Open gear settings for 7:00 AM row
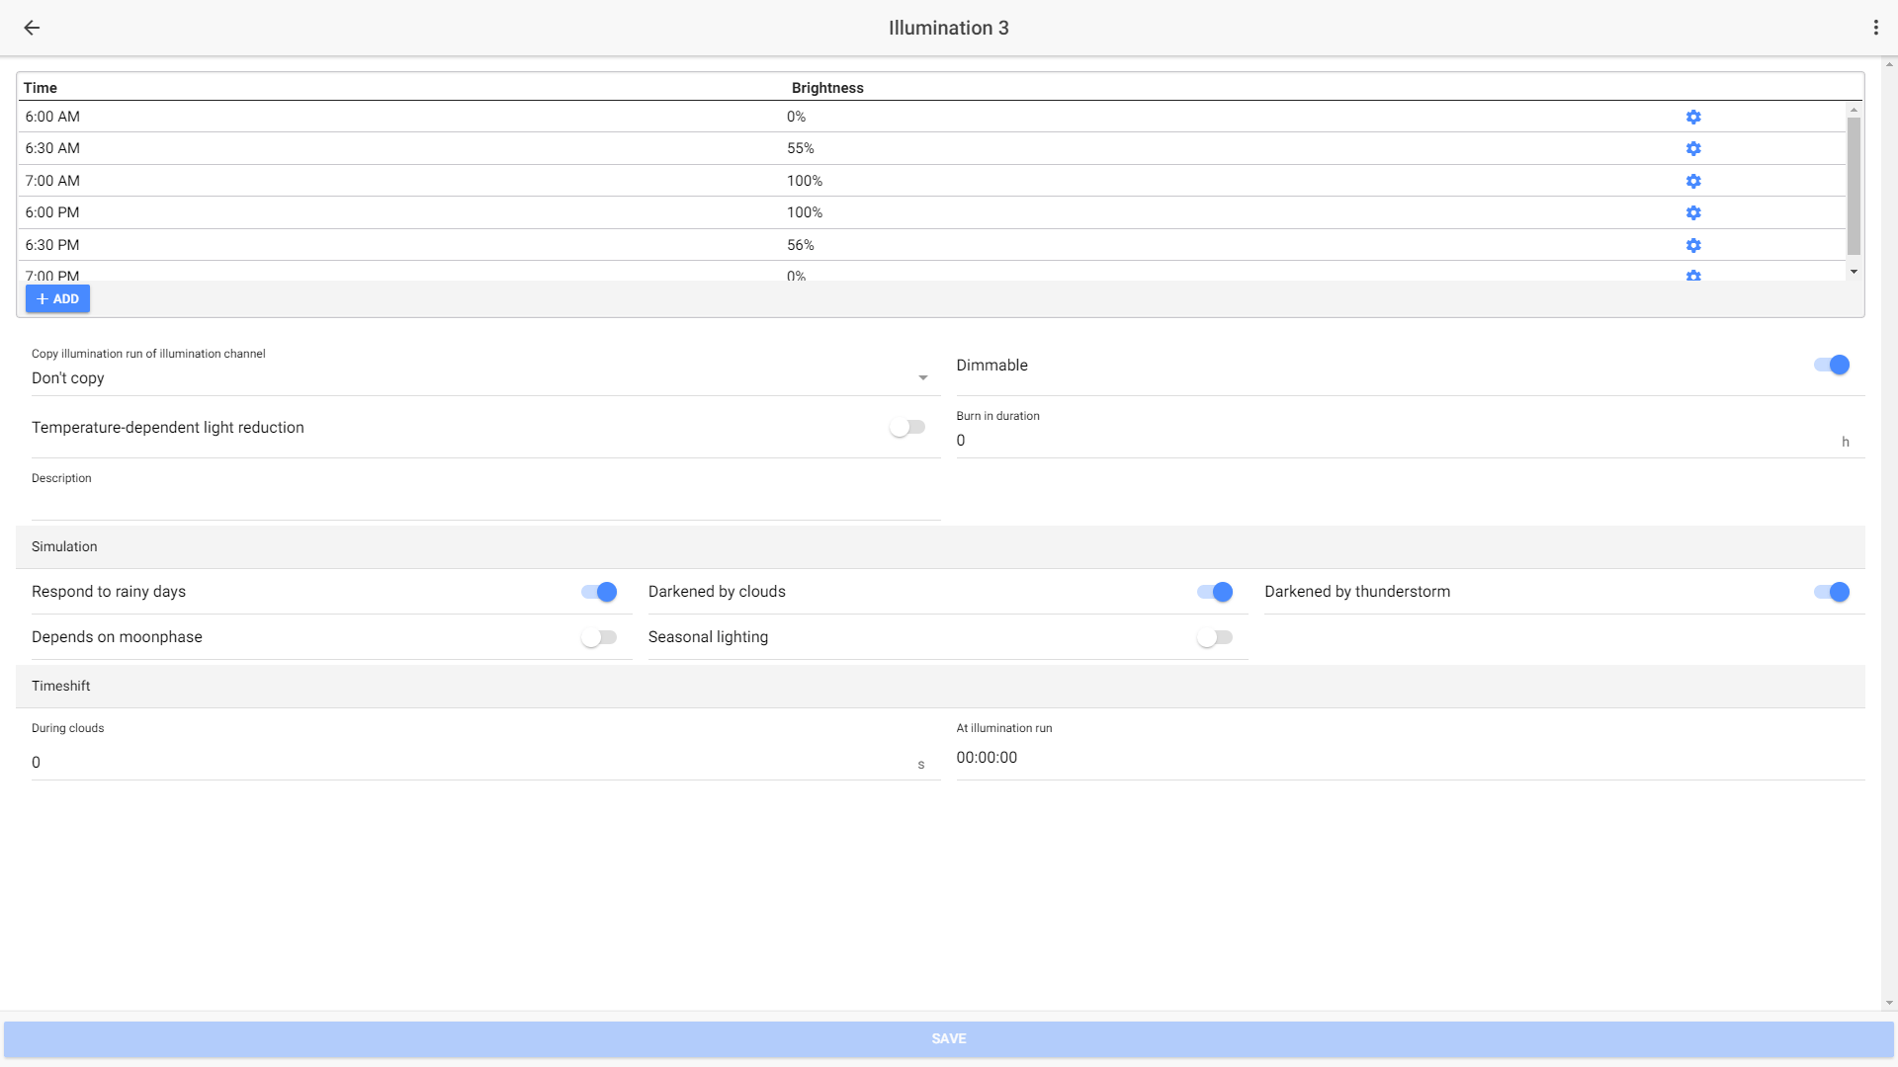Screen dimensions: 1898x1067 1693,181
